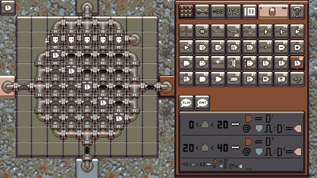Select the heart tag component marked 20

265,79
